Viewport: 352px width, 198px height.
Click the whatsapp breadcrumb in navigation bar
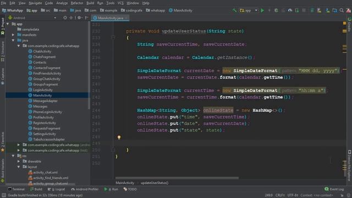click(155, 10)
